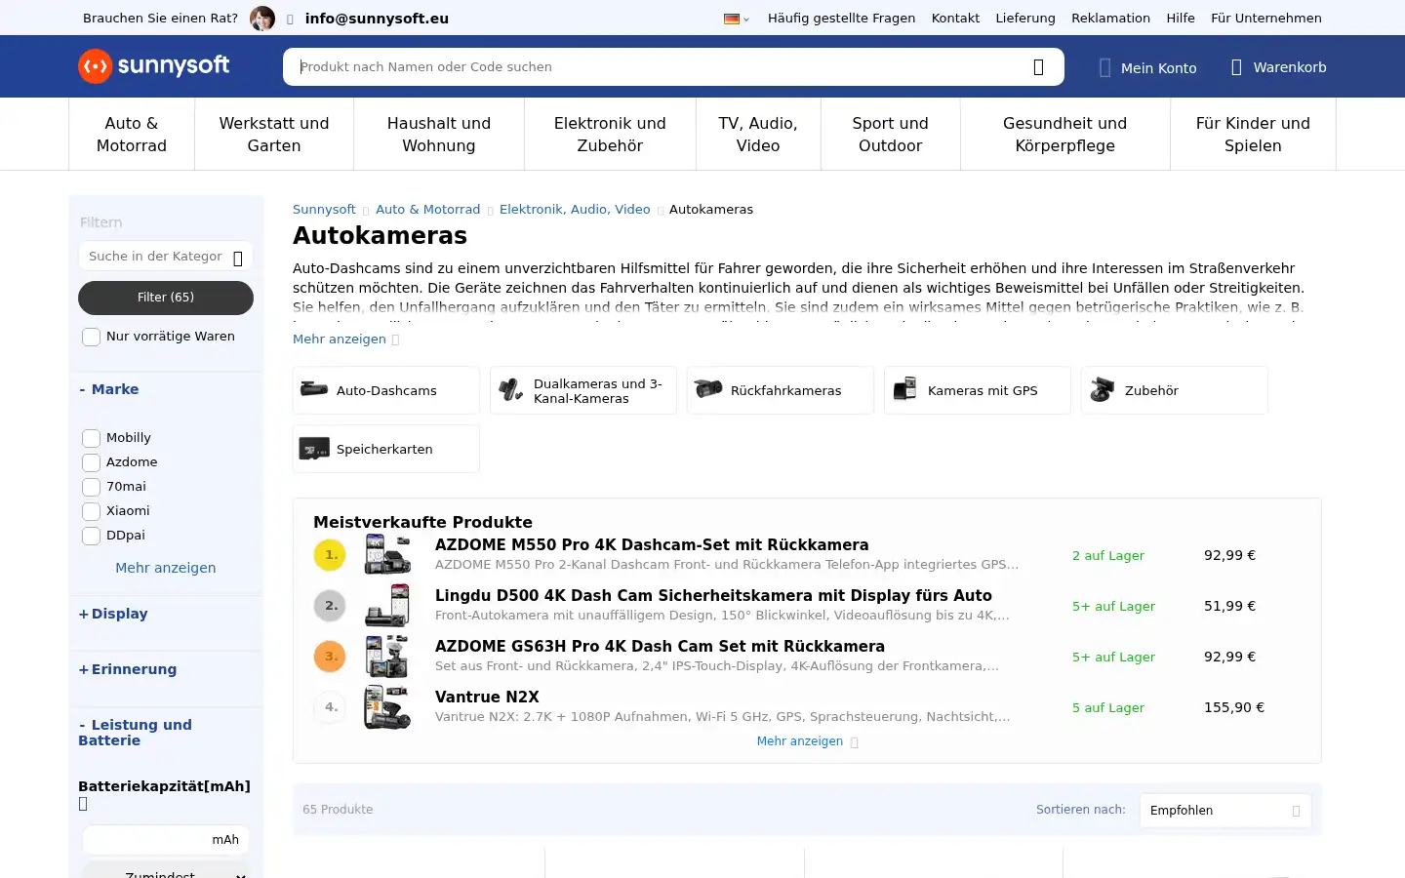Open AZDOME M550 Pro 4K Dashcam-Set title
The height and width of the screenshot is (878, 1405).
coord(652,544)
